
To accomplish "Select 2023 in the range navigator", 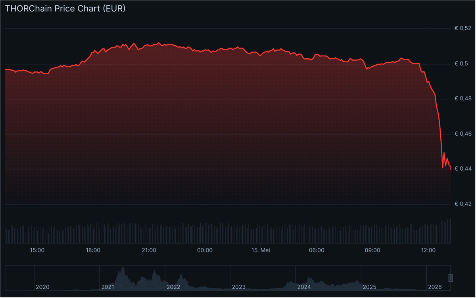I will click(238, 287).
